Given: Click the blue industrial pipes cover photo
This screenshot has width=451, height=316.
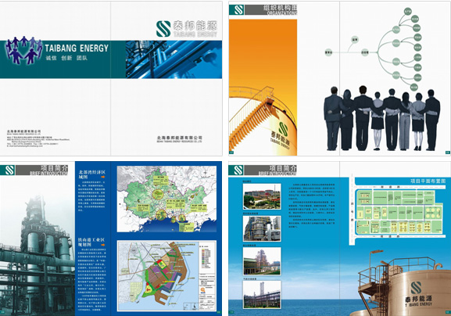Looking at the screenshot, I should [x=174, y=59].
